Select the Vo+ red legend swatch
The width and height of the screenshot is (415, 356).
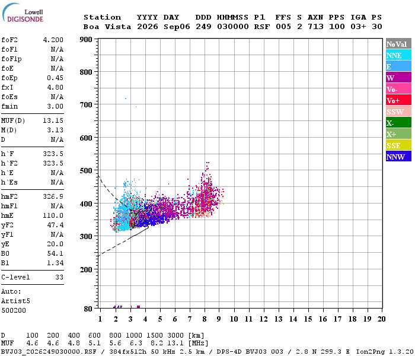pos(398,100)
